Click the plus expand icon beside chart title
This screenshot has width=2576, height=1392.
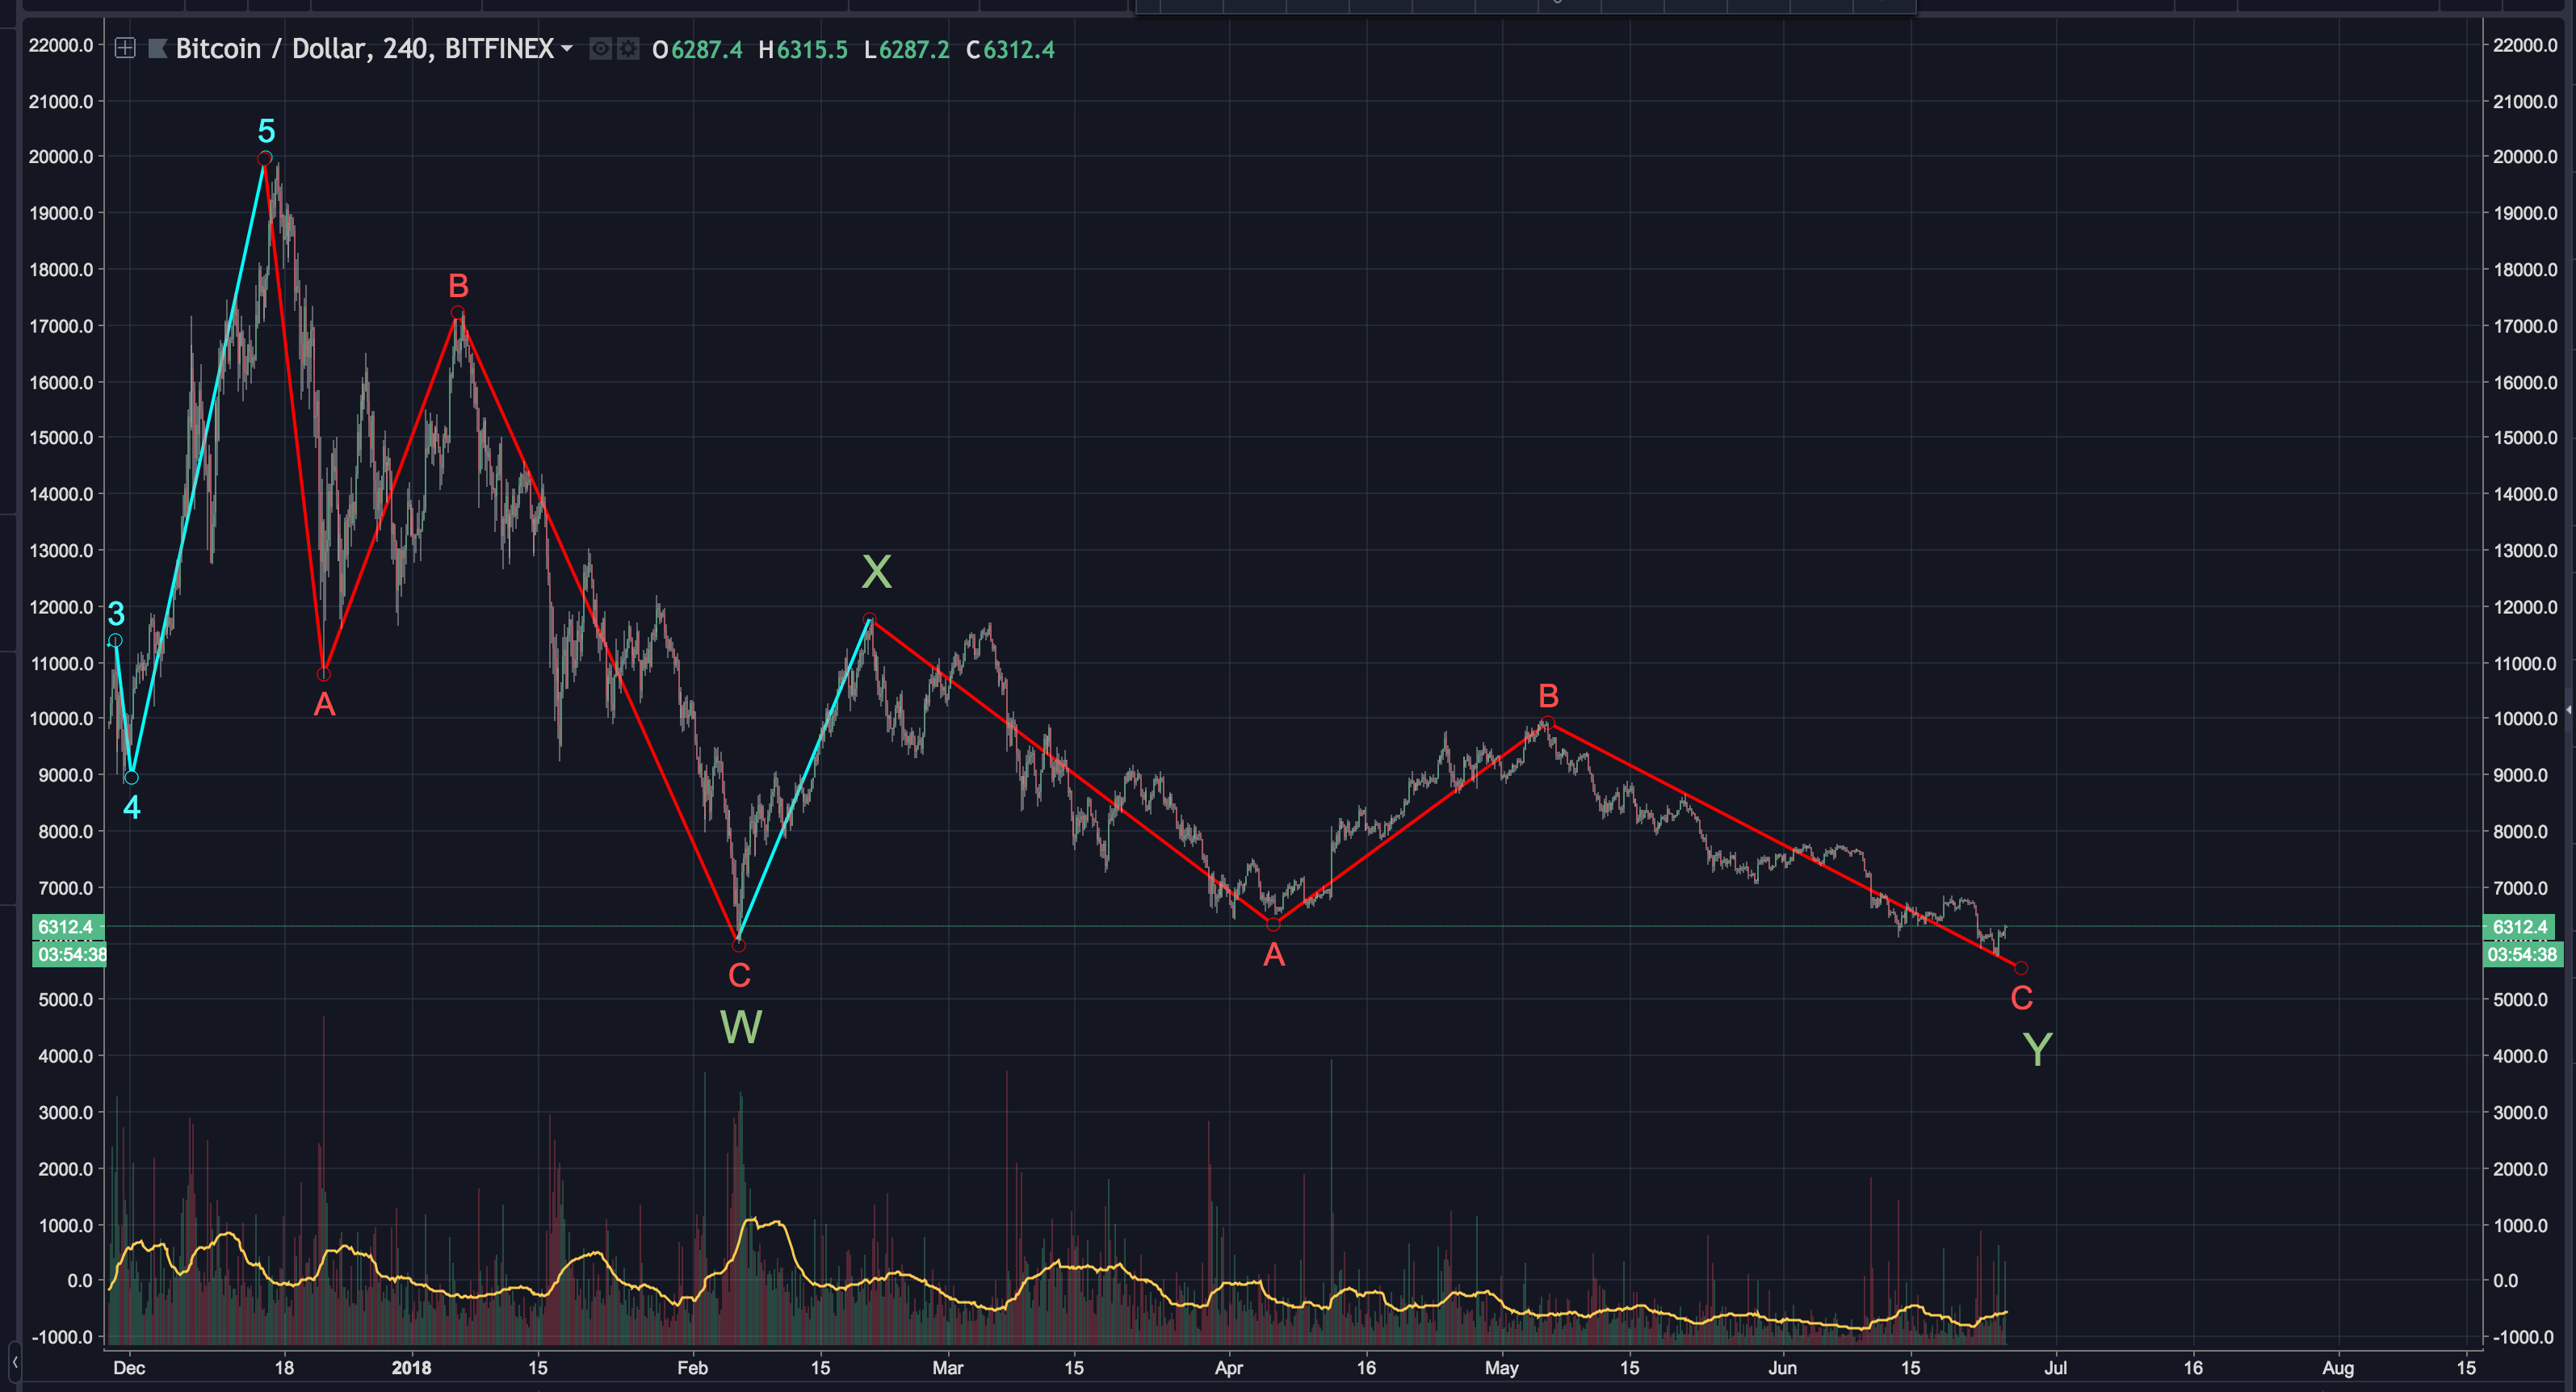tap(125, 48)
